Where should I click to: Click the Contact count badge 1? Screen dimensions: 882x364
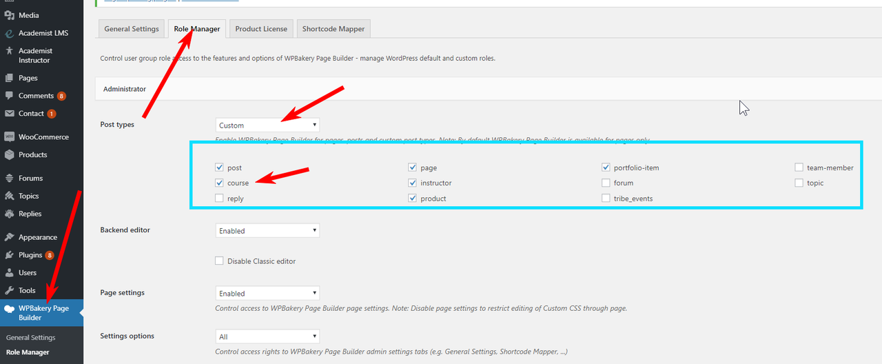click(52, 114)
